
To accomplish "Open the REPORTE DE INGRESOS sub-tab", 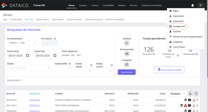I will point(115,20).
